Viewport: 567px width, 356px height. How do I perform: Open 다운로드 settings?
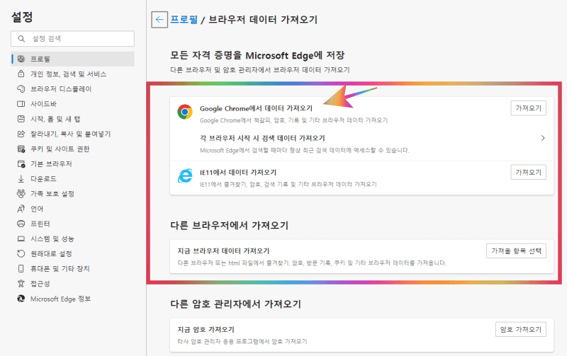(43, 179)
